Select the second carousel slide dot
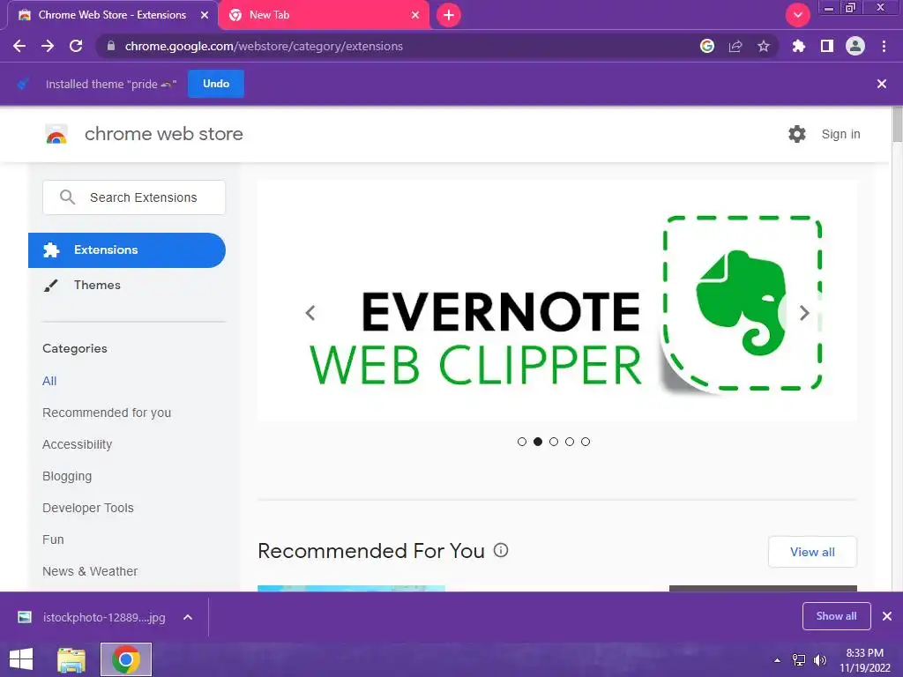Screen dimensions: 903x677 coord(538,442)
